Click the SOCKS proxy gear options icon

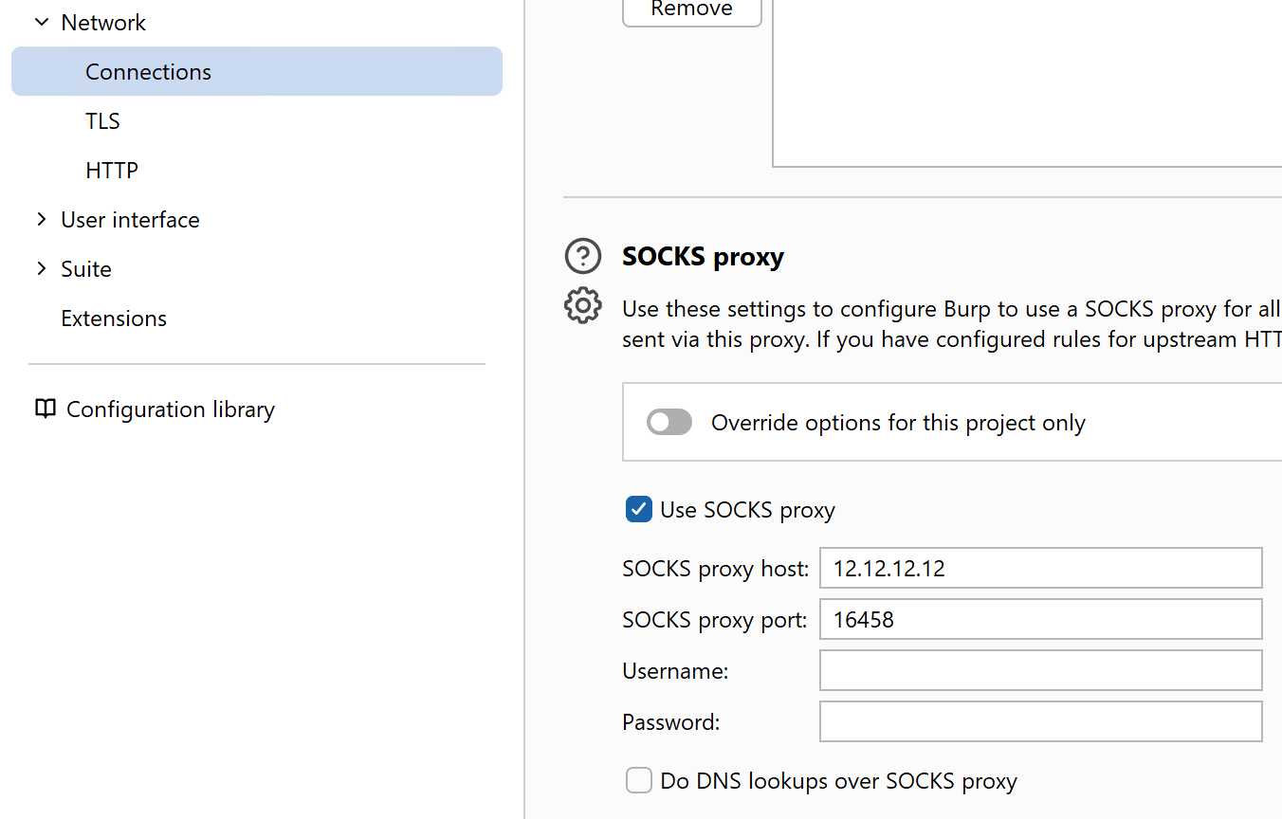[x=582, y=305]
